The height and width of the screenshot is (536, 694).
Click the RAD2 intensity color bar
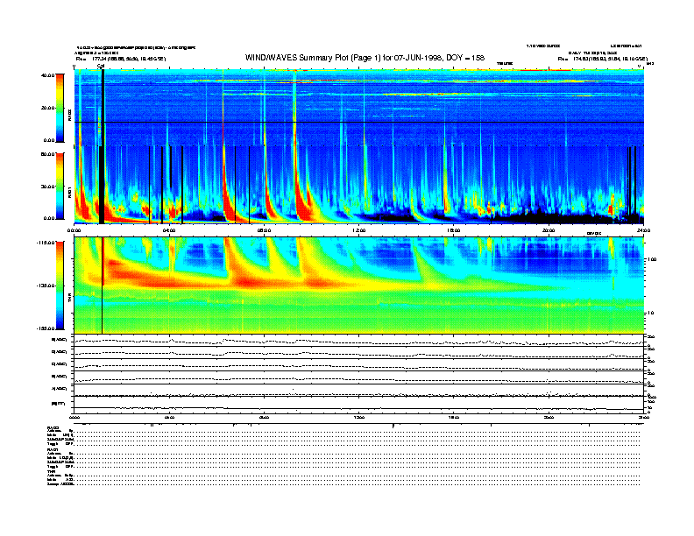pos(60,108)
